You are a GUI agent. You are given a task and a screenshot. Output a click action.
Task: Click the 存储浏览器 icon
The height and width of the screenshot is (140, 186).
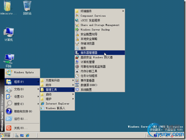(77, 43)
